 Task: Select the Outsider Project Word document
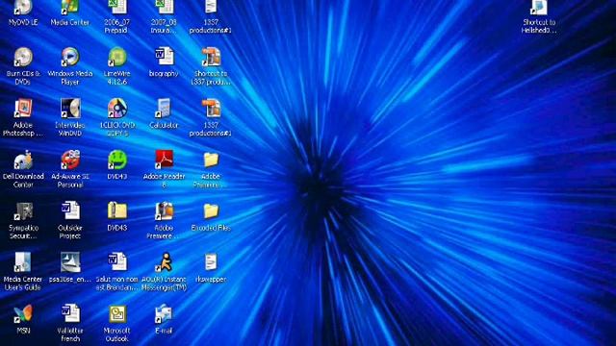[x=70, y=211]
